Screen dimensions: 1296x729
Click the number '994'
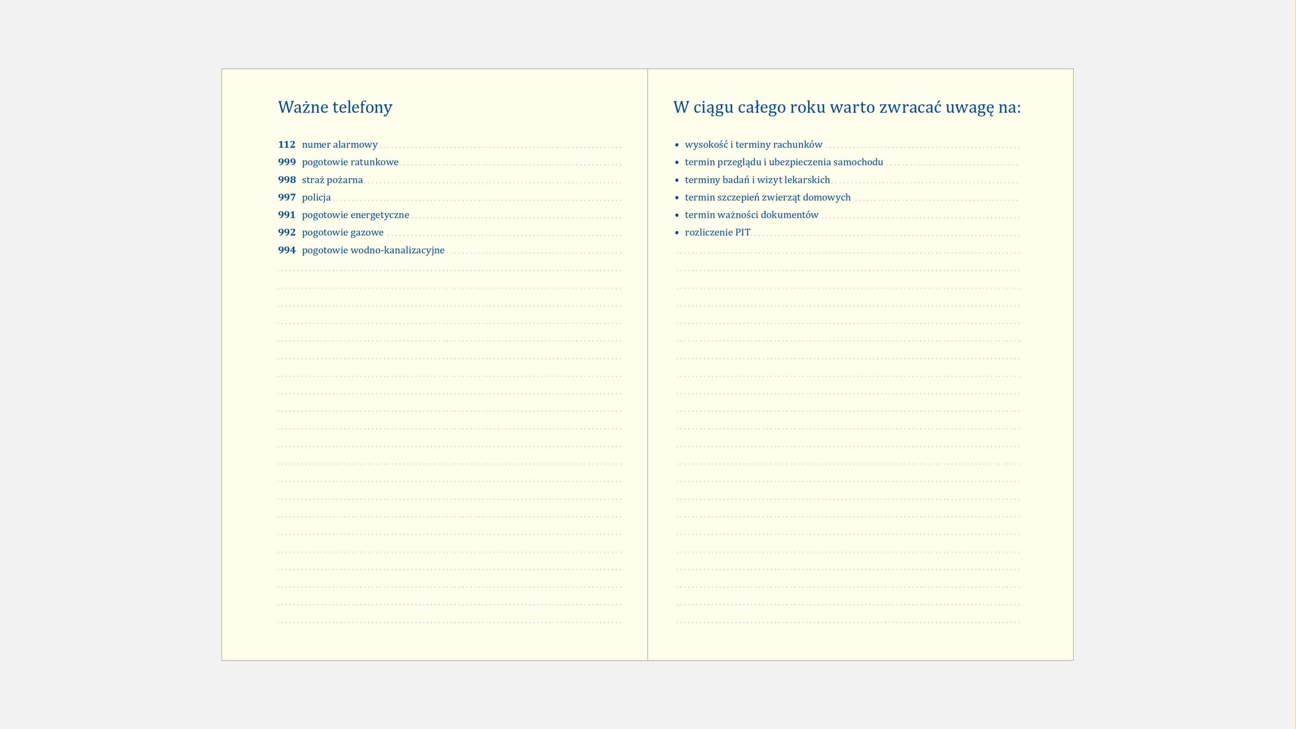pos(287,250)
